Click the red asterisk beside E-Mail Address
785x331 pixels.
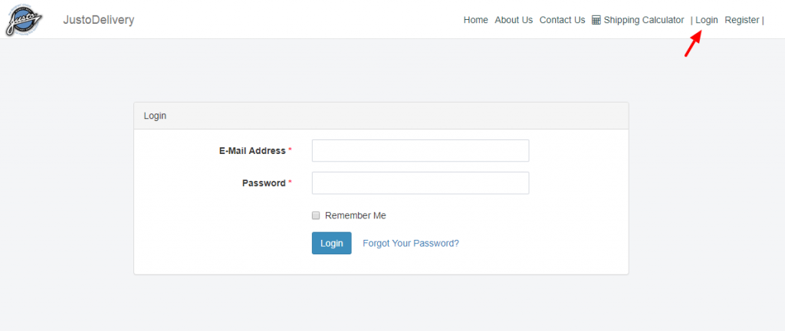pos(290,150)
